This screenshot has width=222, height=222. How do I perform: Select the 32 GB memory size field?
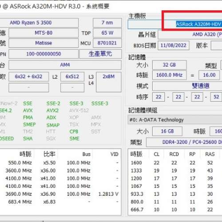170,65
